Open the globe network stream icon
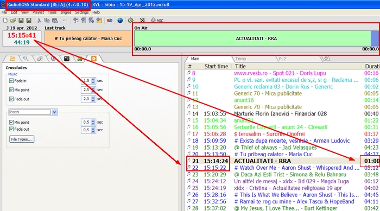This screenshot has width=380, height=211. click(120, 21)
